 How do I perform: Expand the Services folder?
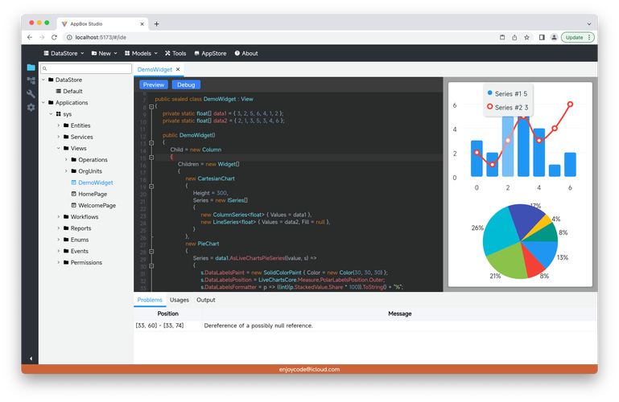(x=59, y=137)
